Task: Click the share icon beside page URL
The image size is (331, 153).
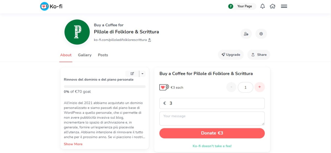Action: click(150, 40)
